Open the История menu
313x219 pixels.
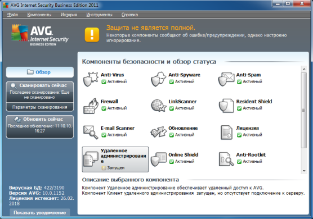click(x=69, y=15)
